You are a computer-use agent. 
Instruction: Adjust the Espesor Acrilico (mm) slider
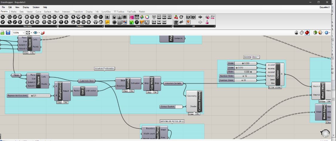(x=28, y=96)
